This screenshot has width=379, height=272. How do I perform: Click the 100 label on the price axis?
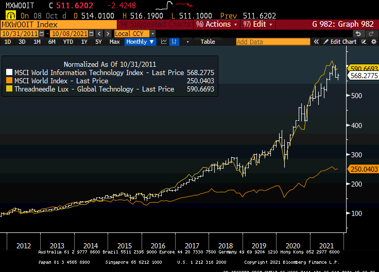click(356, 213)
